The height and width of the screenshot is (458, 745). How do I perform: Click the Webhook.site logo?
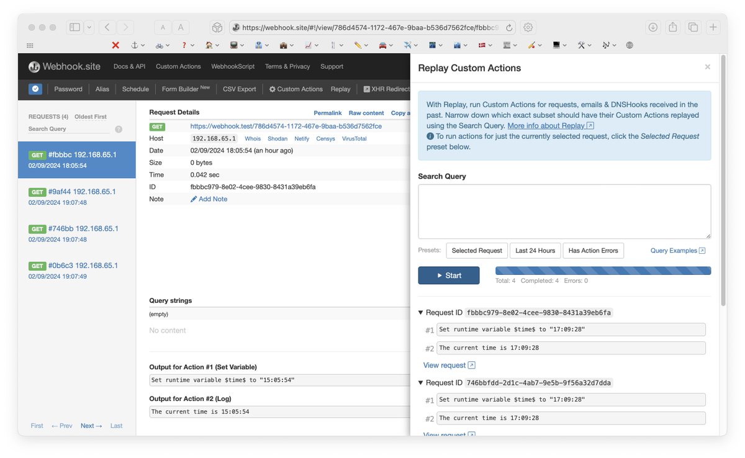click(x=65, y=66)
